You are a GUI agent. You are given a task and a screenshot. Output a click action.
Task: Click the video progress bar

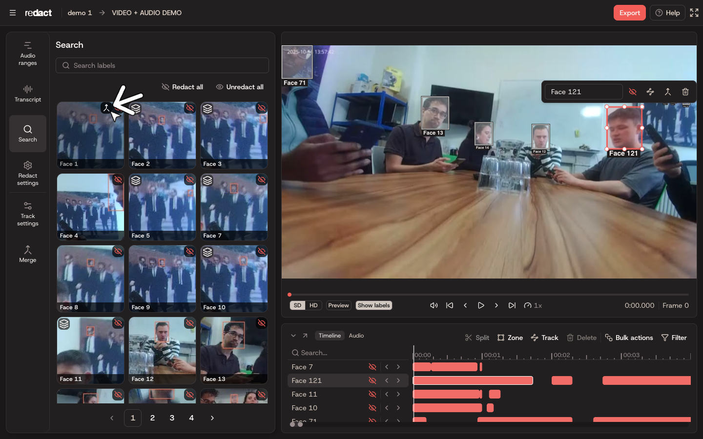[x=489, y=295]
